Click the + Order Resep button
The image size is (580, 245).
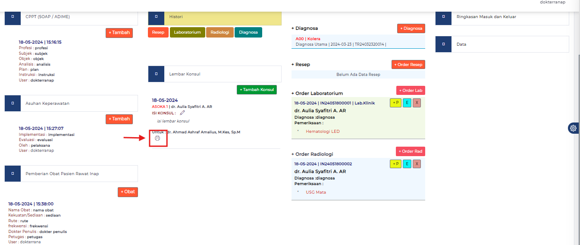click(x=408, y=65)
